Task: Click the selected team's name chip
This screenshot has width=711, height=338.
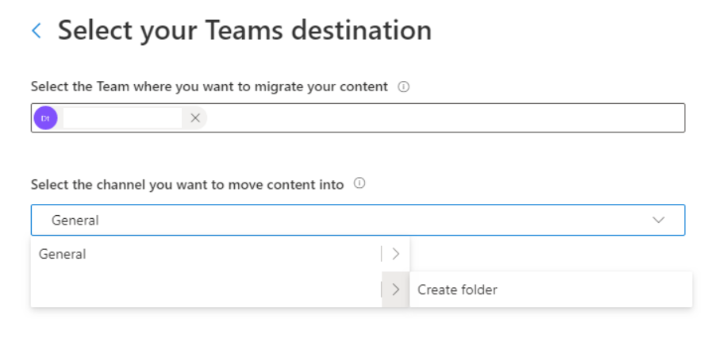Action: tap(122, 118)
